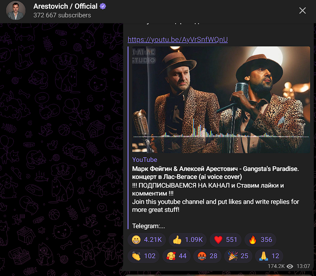Add the fire reaction with 356
The height and width of the screenshot is (276, 316).
coord(260,240)
